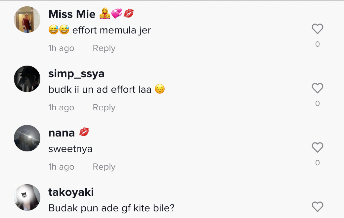344x218 pixels.
Task: Reply to Miss Mie's comment
Action: [104, 48]
